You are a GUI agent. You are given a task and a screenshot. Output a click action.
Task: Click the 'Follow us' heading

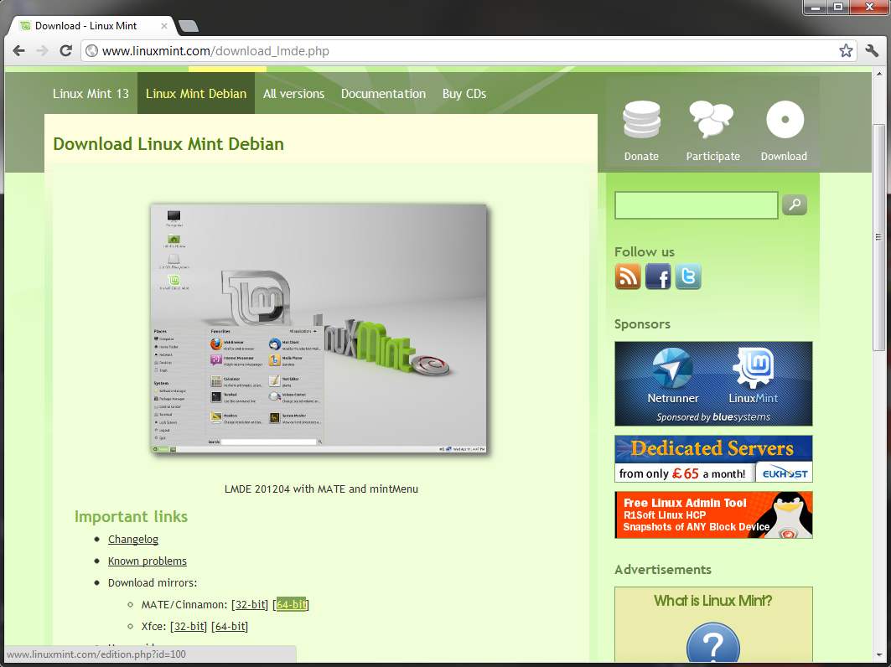(645, 251)
